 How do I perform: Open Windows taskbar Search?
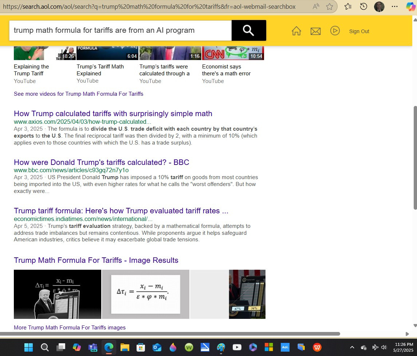[45, 347]
